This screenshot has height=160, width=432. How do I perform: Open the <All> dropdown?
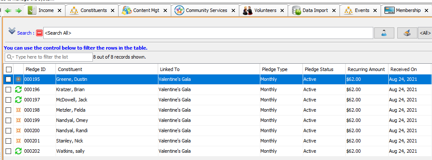425,33
